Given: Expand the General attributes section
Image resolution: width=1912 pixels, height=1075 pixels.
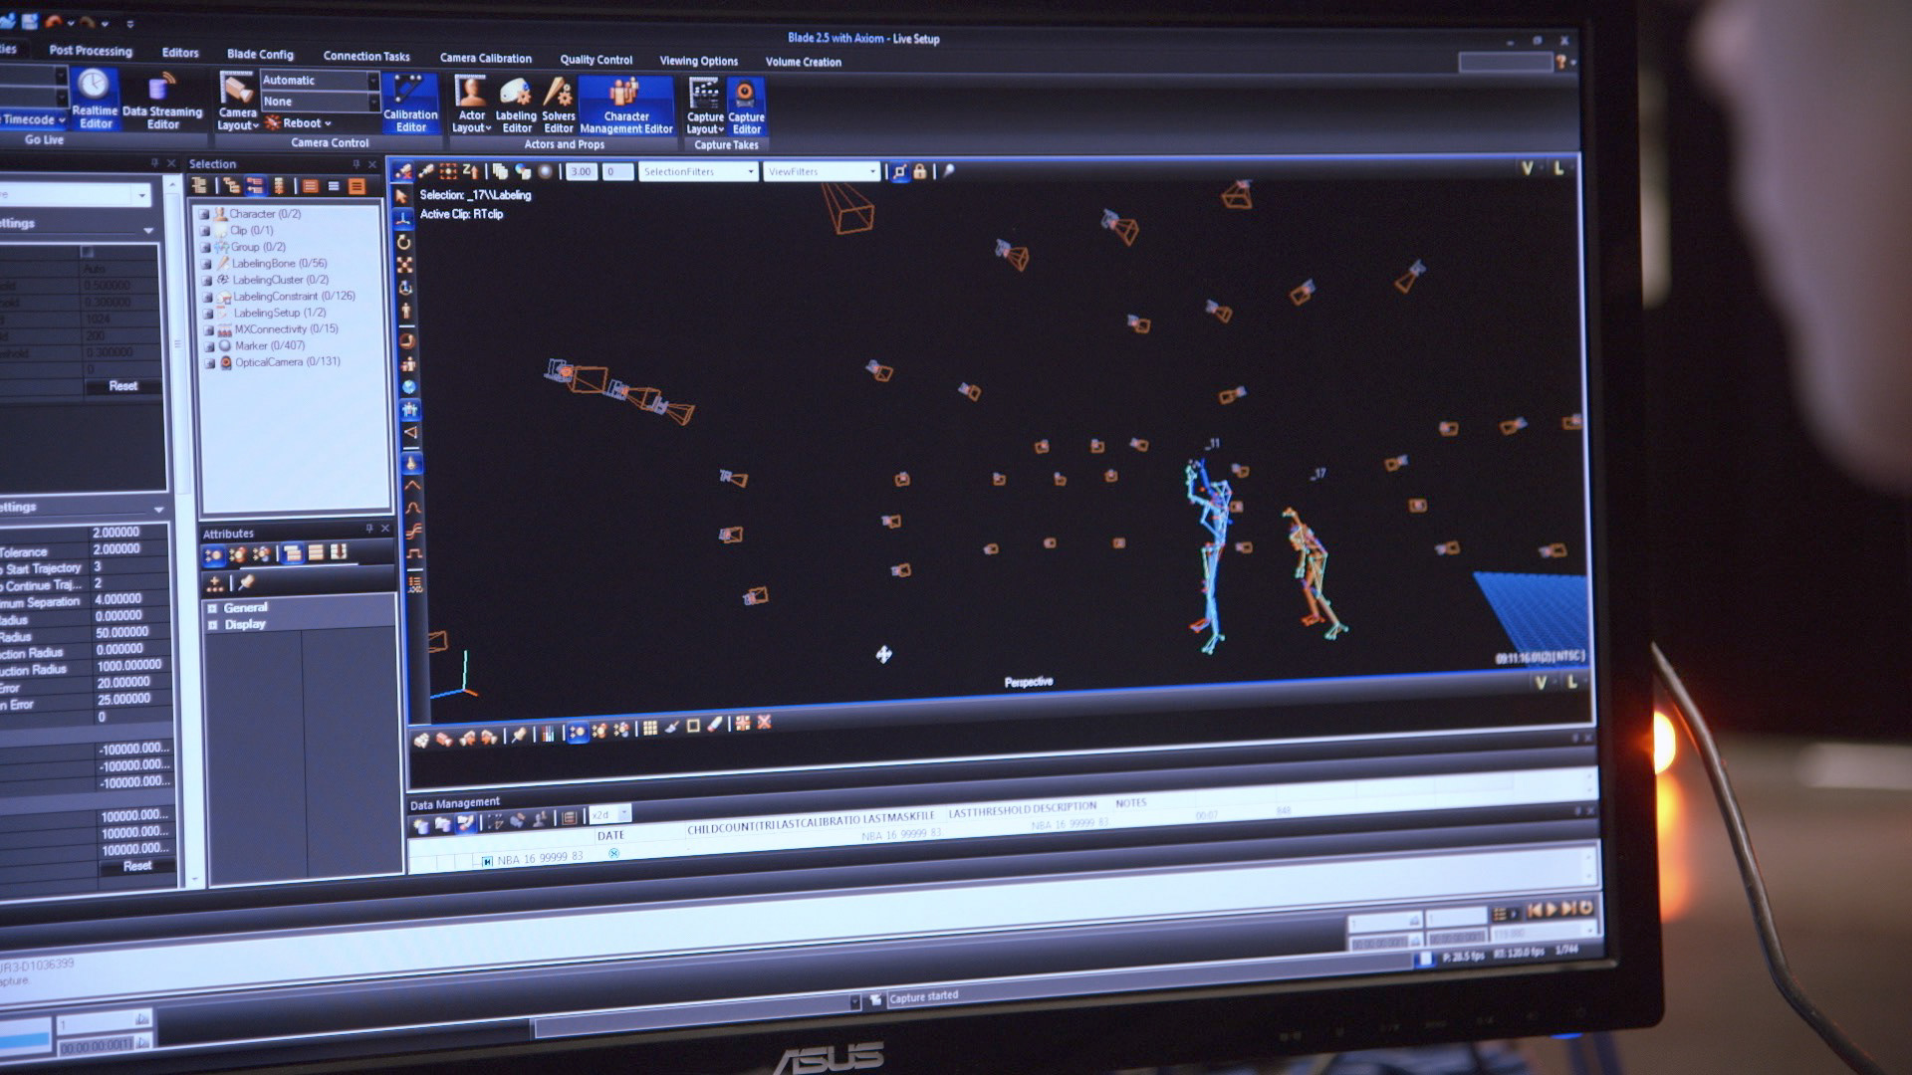Looking at the screenshot, I should pos(212,608).
